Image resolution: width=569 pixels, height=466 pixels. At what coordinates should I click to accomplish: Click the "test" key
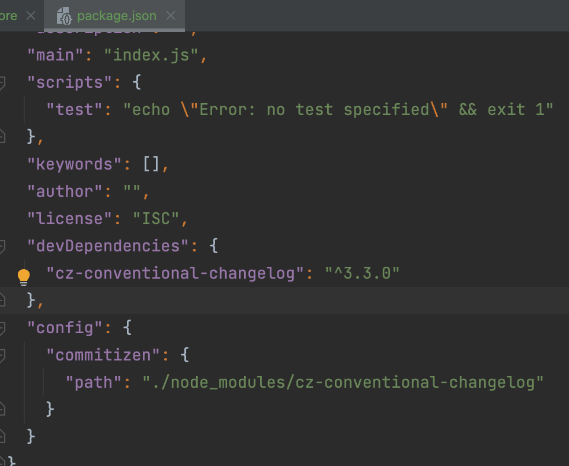[x=75, y=110]
